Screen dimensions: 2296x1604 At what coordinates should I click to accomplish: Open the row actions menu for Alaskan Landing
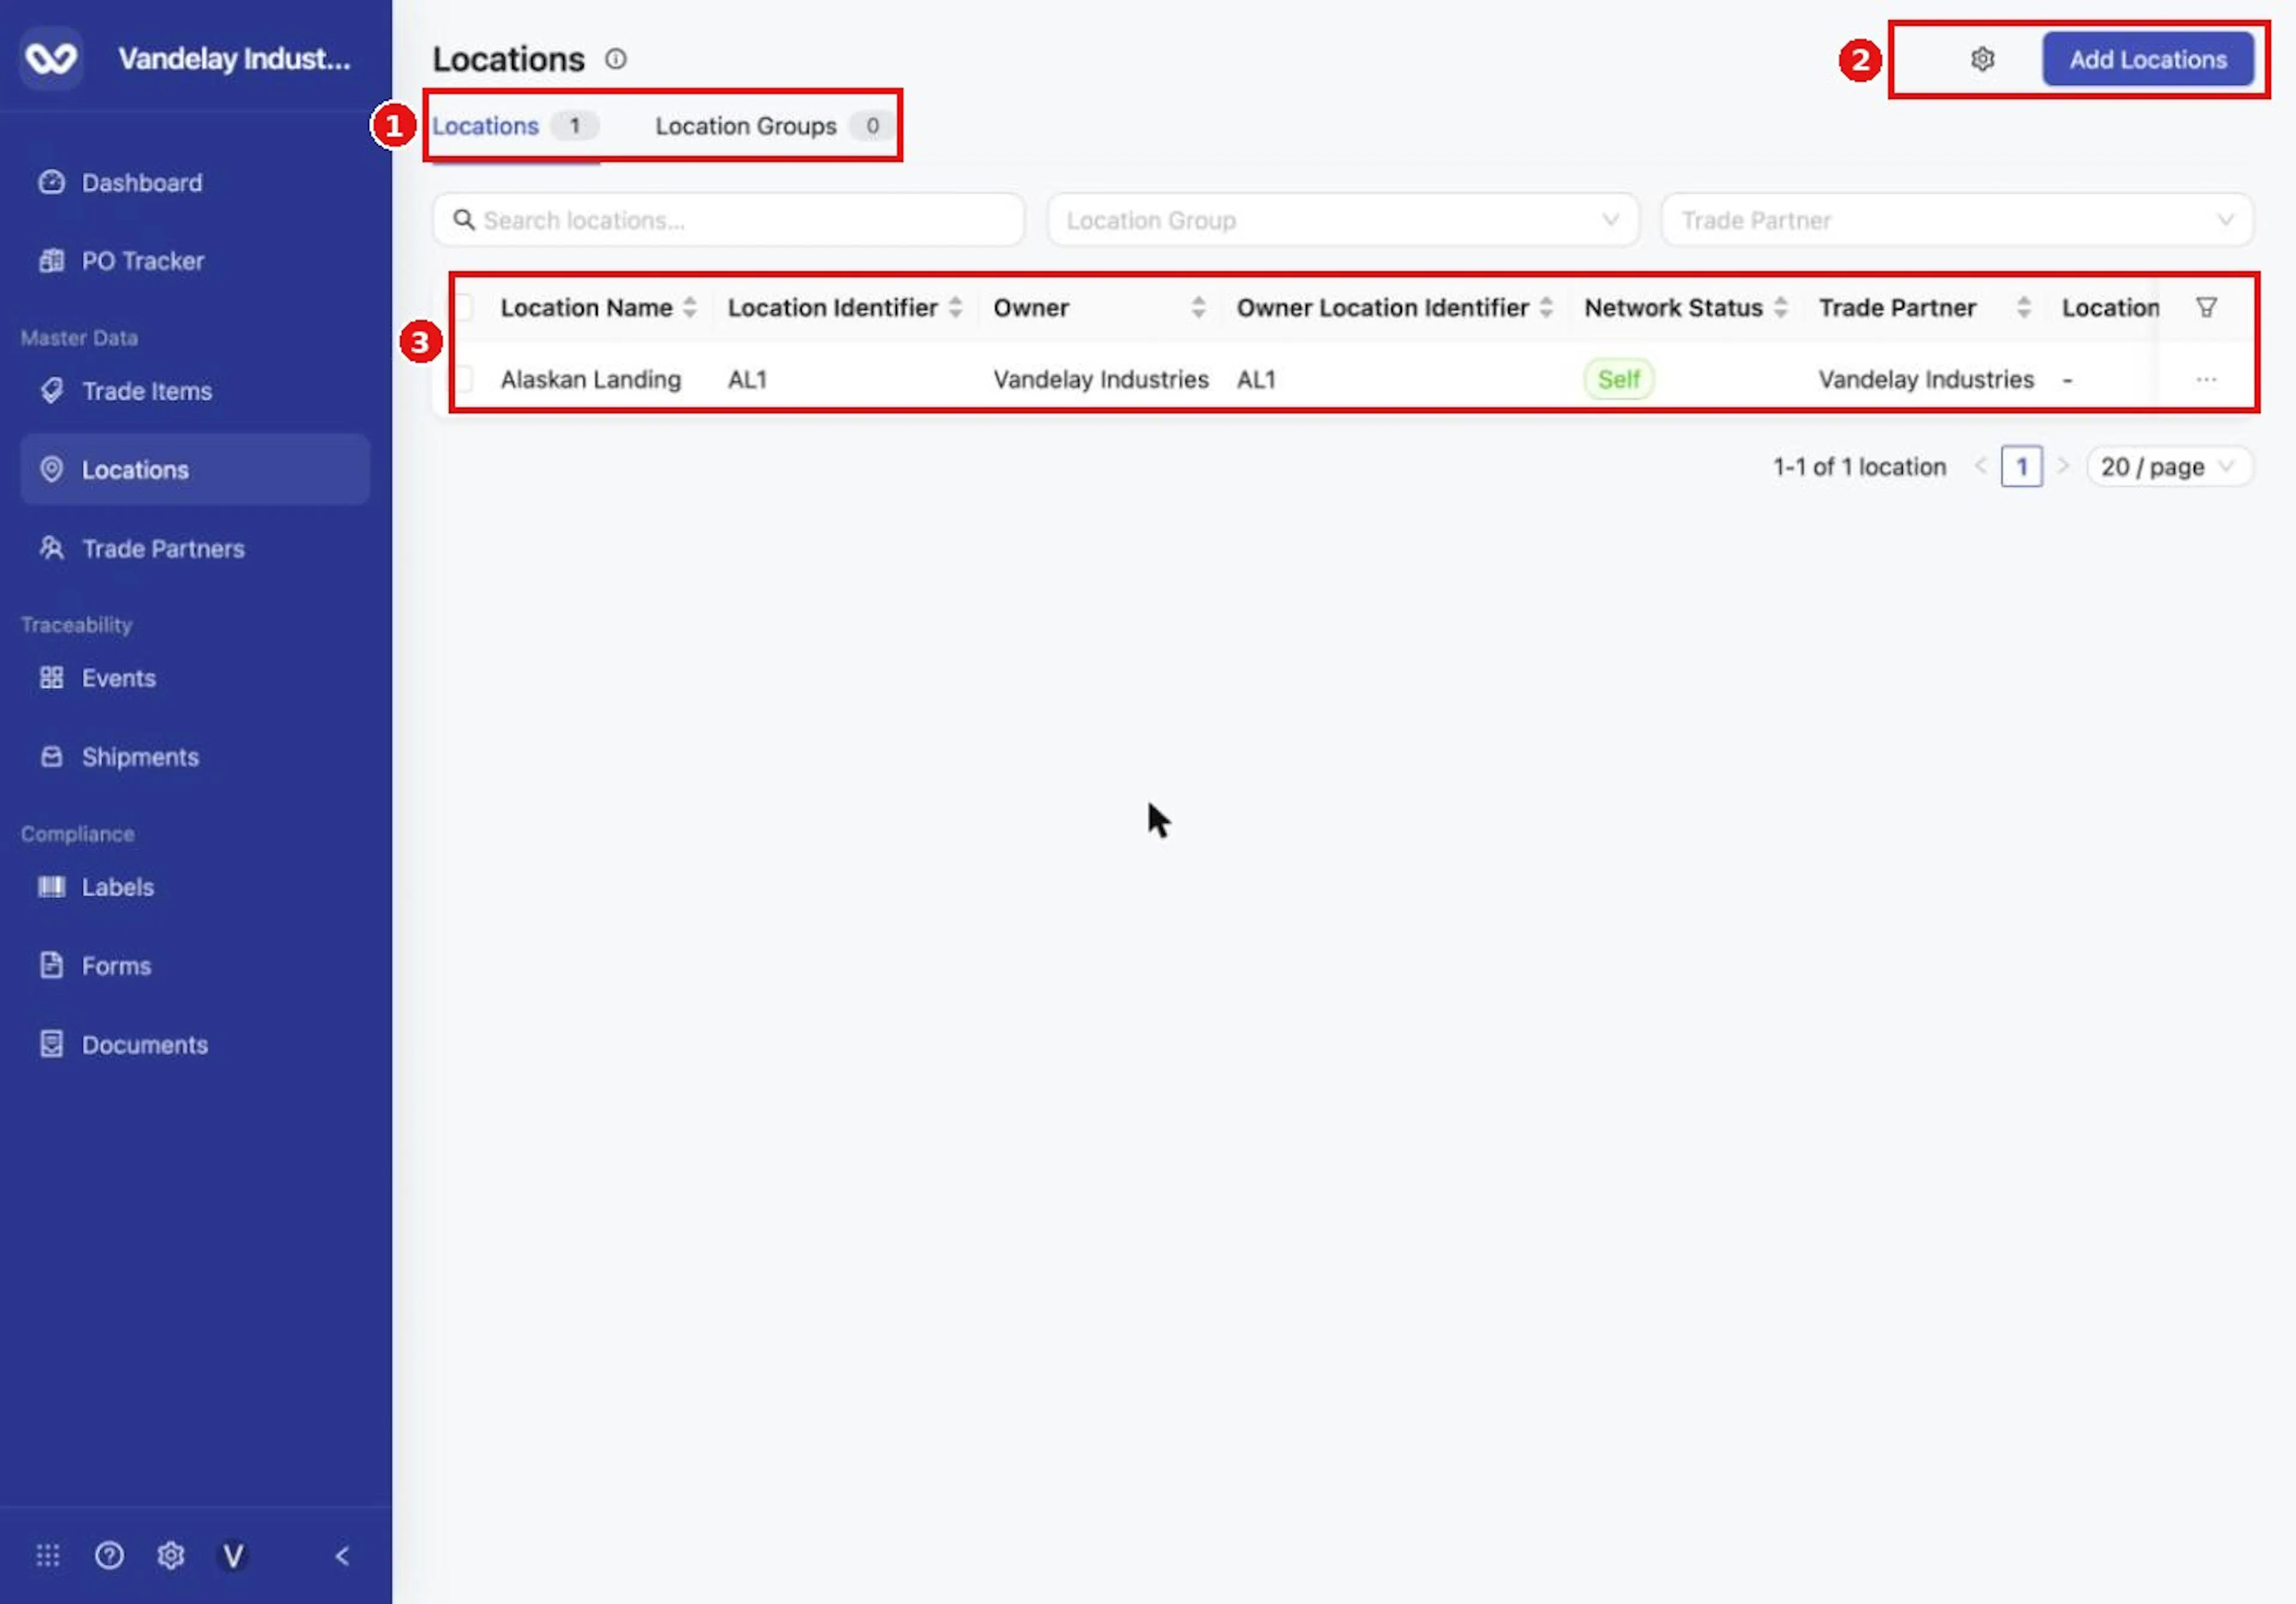coord(2206,379)
